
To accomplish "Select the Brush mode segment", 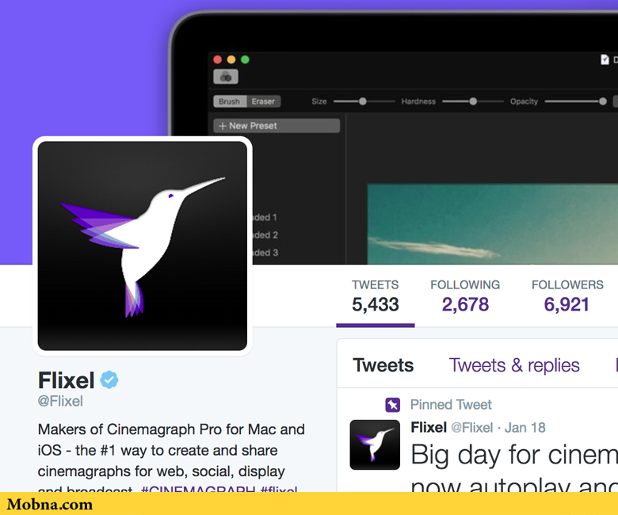I will pyautogui.click(x=230, y=101).
